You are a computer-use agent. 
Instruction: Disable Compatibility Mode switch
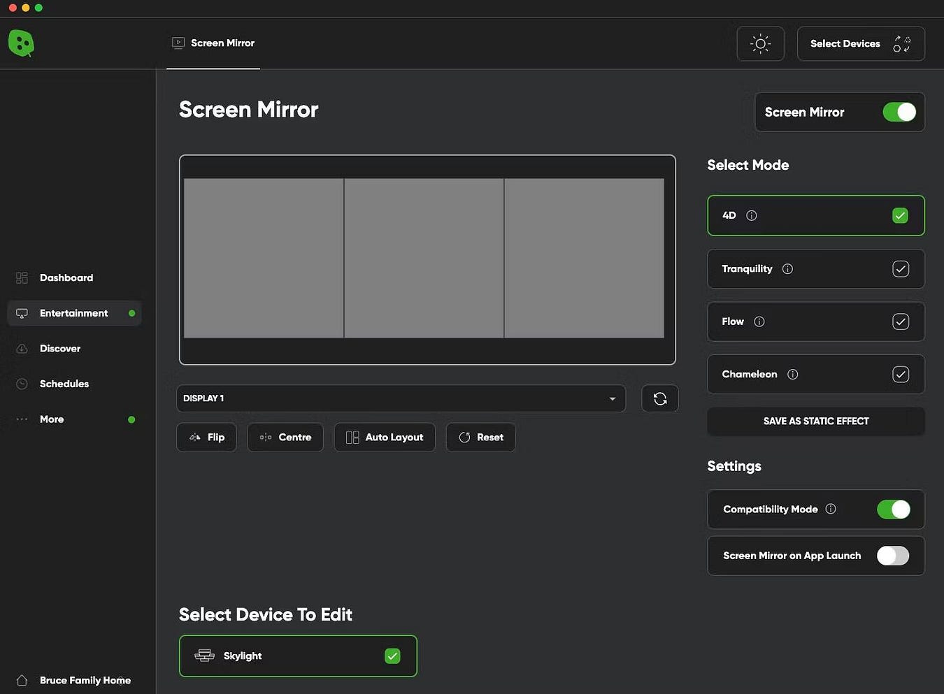(x=893, y=509)
